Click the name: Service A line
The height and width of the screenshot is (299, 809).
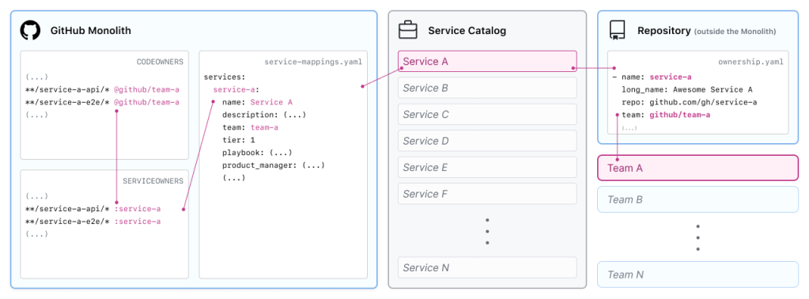click(x=258, y=102)
